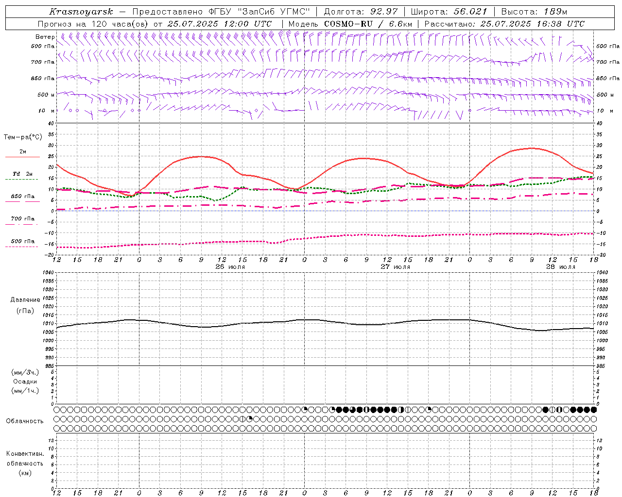Click the 'Модель COSMO-RU / 6.6км' model label
Viewport: 622px width, 497px height.
[350, 24]
